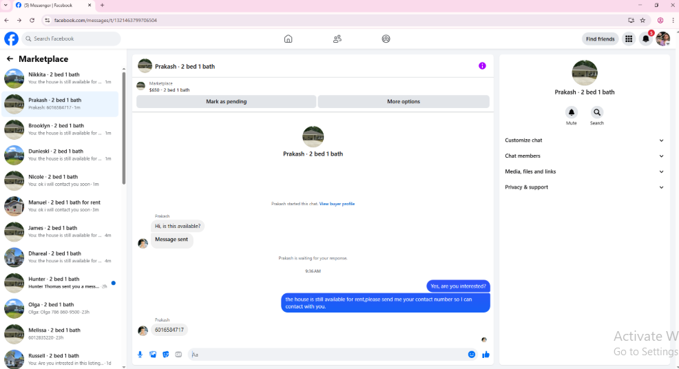Open browser three-dot menu
The width and height of the screenshot is (679, 369).
tap(673, 20)
